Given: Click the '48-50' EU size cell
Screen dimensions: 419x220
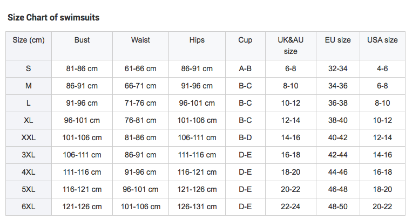Looking at the screenshot, I should (x=337, y=207).
